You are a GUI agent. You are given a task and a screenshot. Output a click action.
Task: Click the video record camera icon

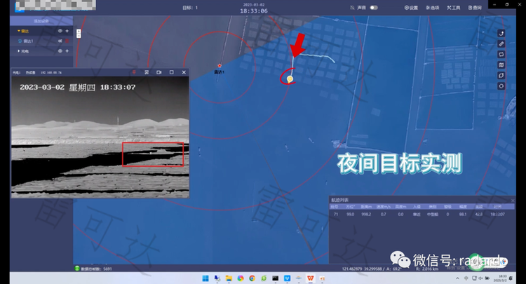pyautogui.click(x=159, y=72)
